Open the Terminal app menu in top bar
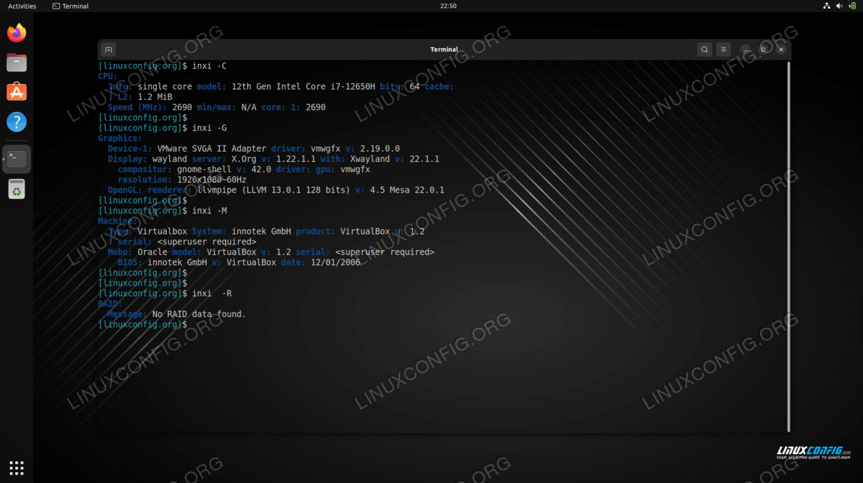The height and width of the screenshot is (483, 863). click(x=70, y=6)
